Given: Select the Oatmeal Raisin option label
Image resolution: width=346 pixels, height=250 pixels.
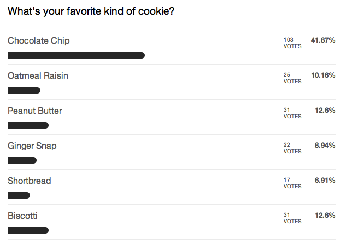Looking at the screenshot, I should pyautogui.click(x=38, y=76).
